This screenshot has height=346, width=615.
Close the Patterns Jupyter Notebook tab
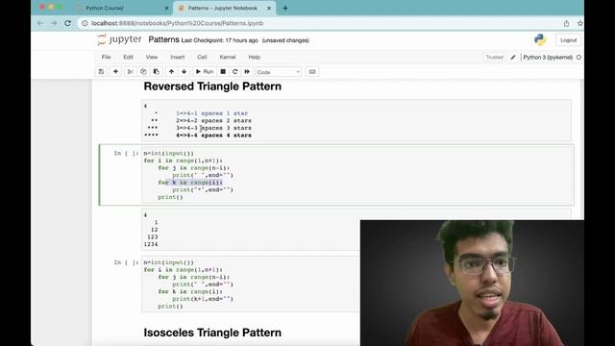tap(269, 8)
